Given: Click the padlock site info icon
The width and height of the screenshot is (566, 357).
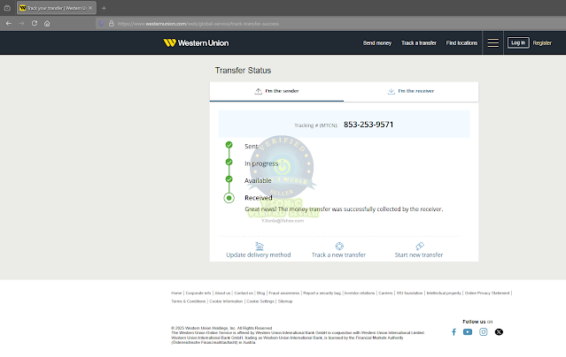Looking at the screenshot, I should 112,23.
